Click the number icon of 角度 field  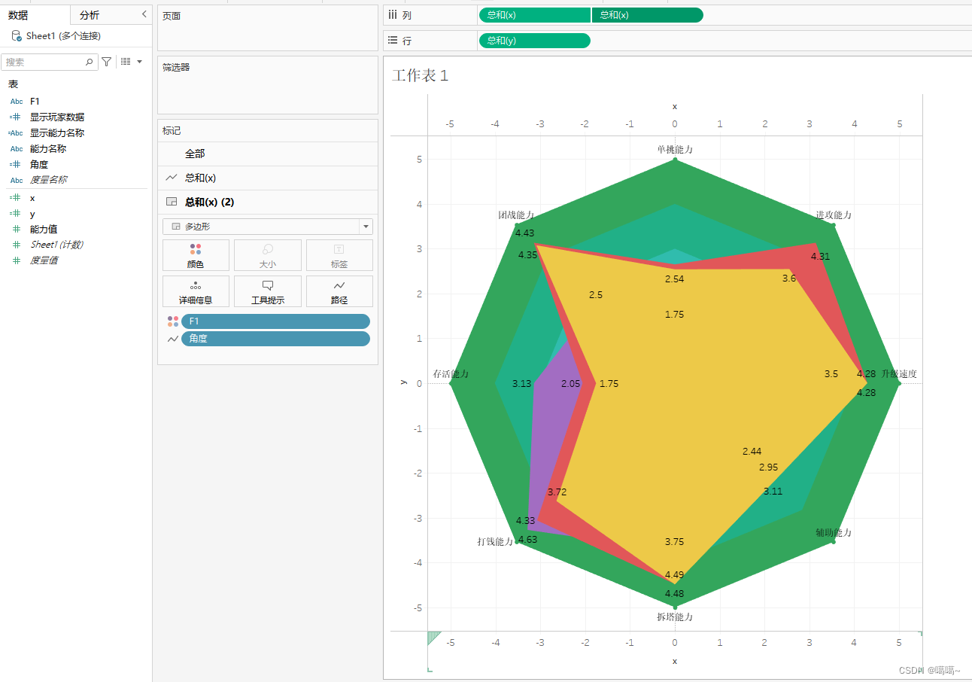pos(17,164)
